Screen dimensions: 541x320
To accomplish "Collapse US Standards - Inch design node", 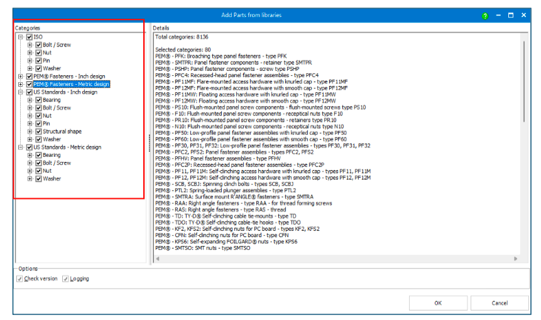I will point(21,92).
